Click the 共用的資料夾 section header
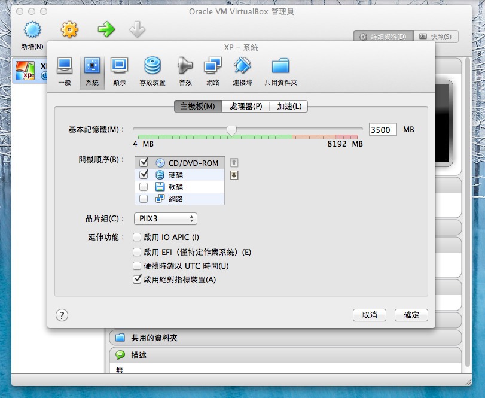The height and width of the screenshot is (398, 485). pos(285,338)
